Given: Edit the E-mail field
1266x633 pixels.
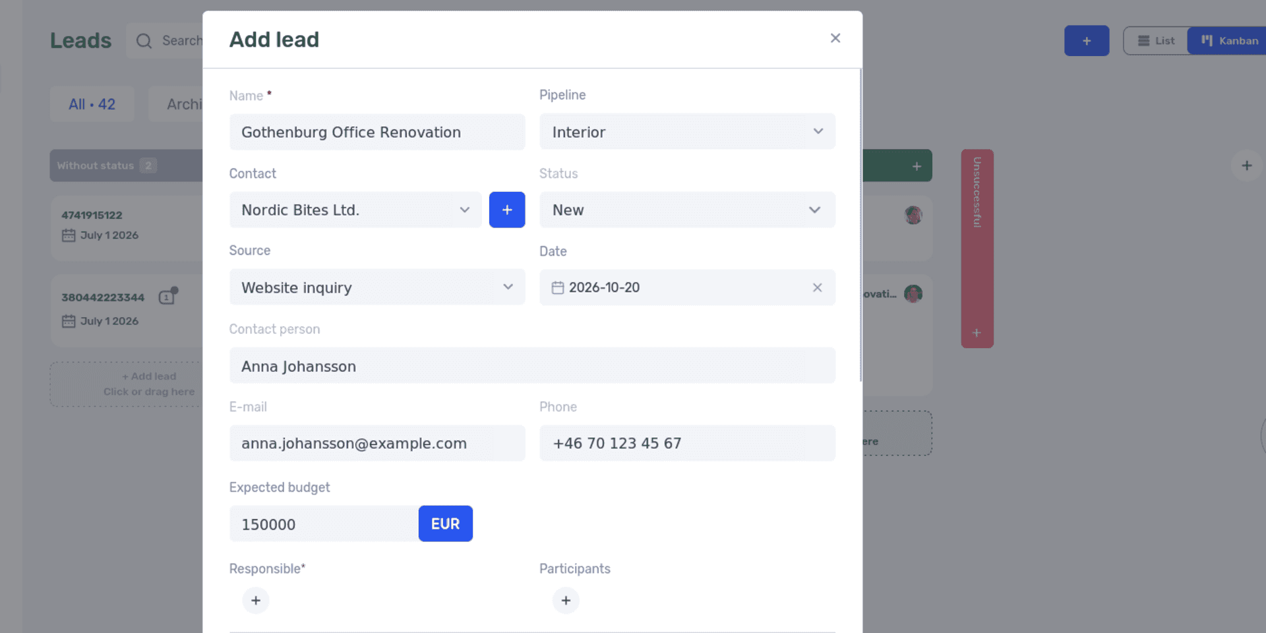Looking at the screenshot, I should (377, 443).
